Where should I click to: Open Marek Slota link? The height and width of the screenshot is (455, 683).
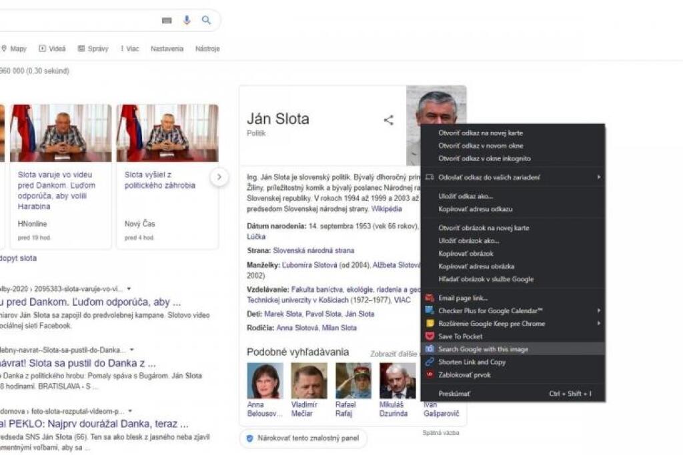coord(283,314)
